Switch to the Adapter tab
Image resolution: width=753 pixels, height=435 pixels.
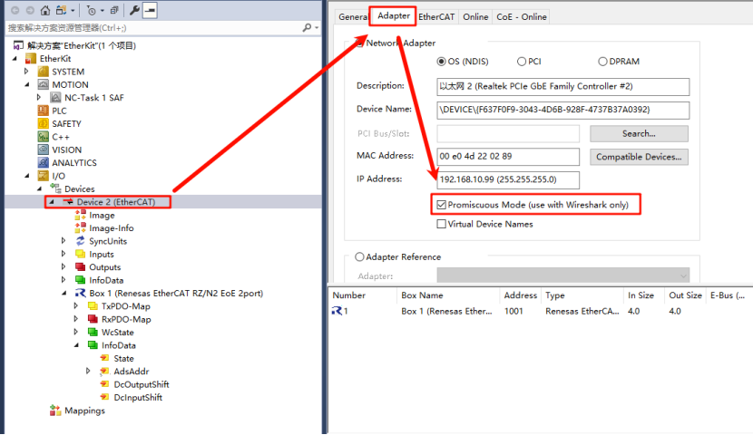tap(394, 15)
